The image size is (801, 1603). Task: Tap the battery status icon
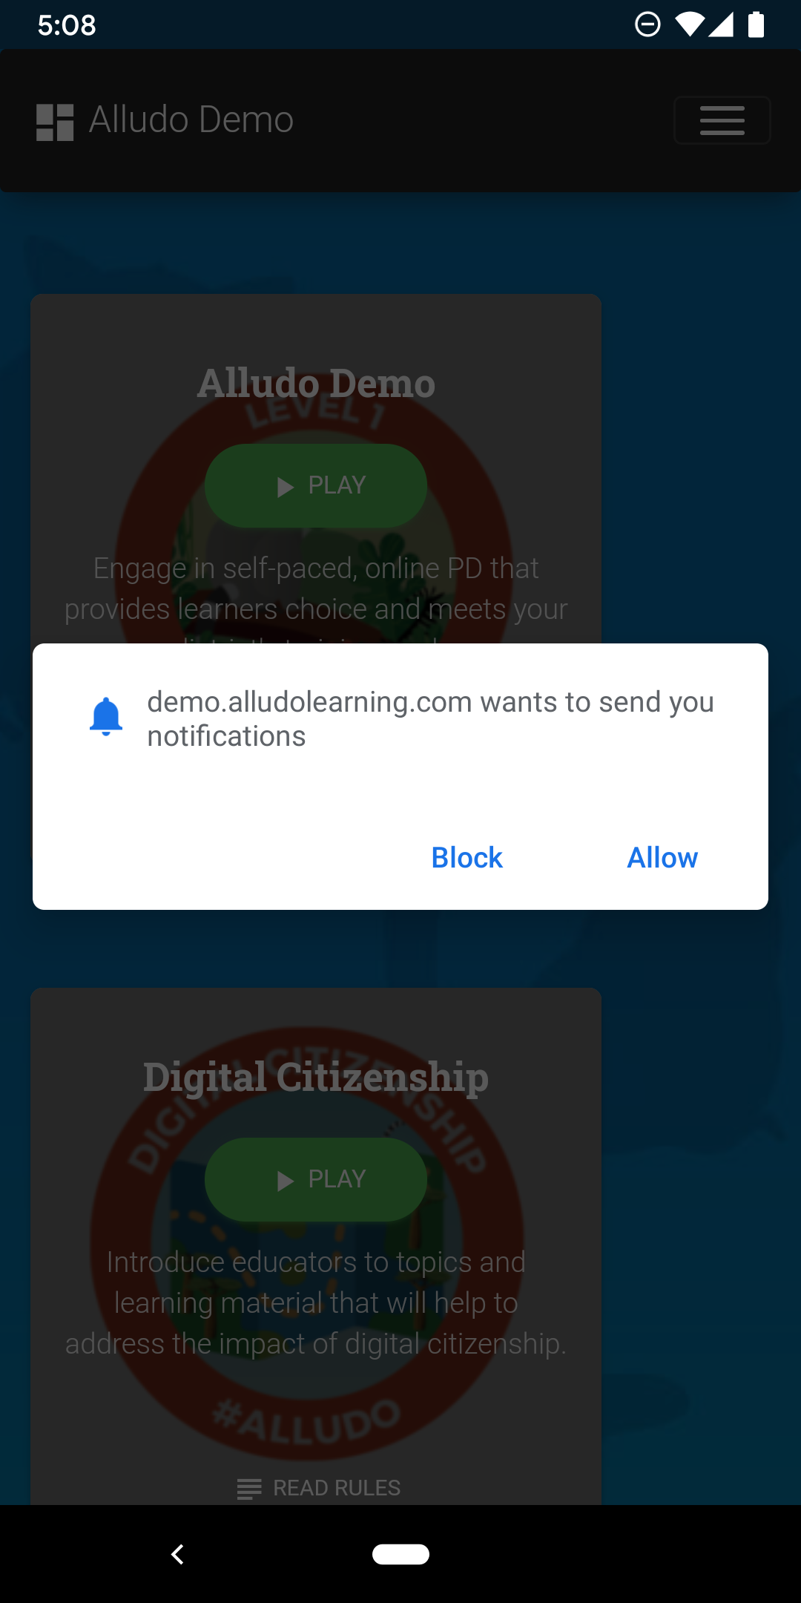[x=756, y=24]
